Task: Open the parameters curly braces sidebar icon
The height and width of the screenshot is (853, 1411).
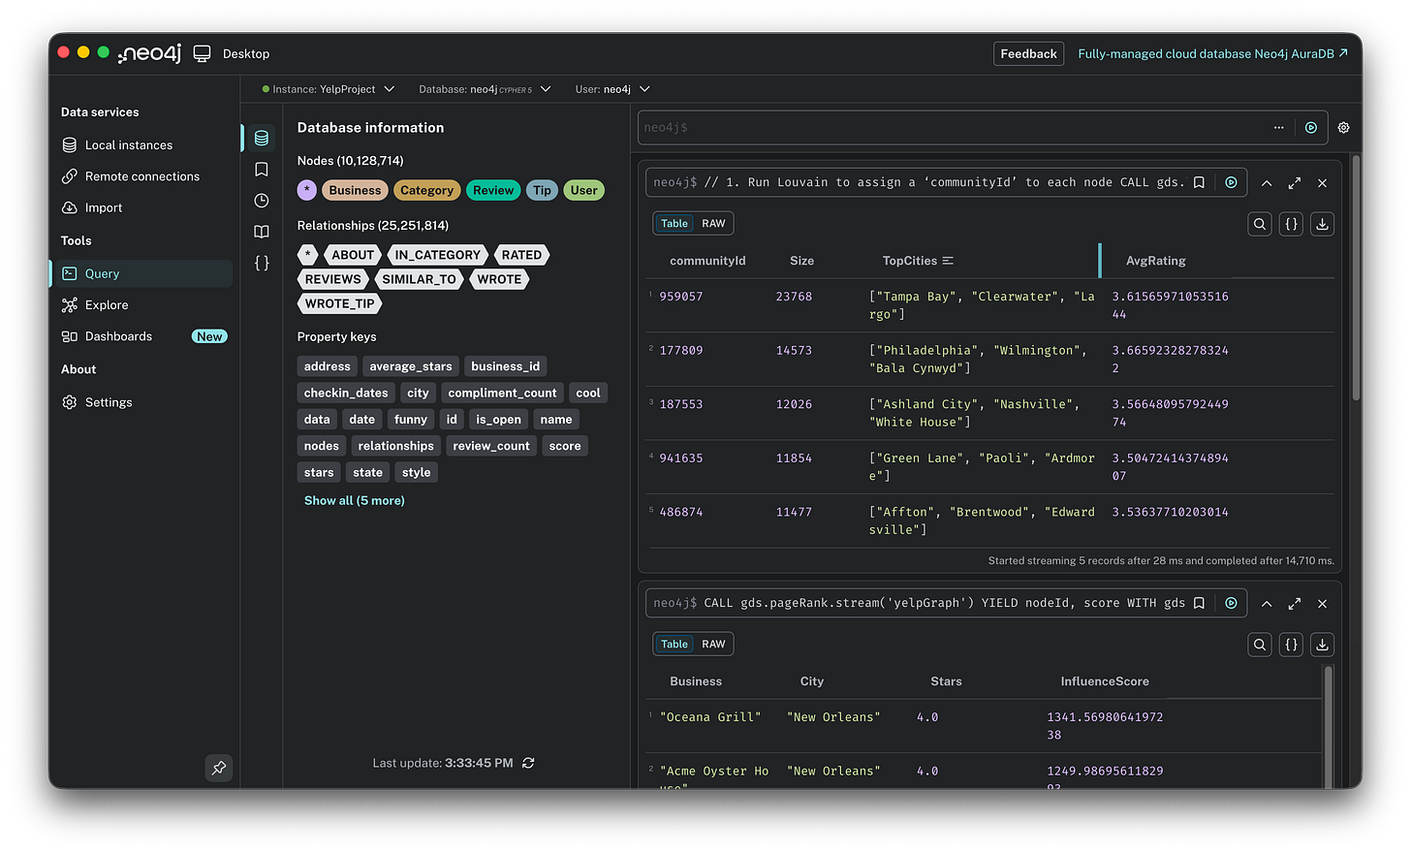Action: tap(262, 263)
